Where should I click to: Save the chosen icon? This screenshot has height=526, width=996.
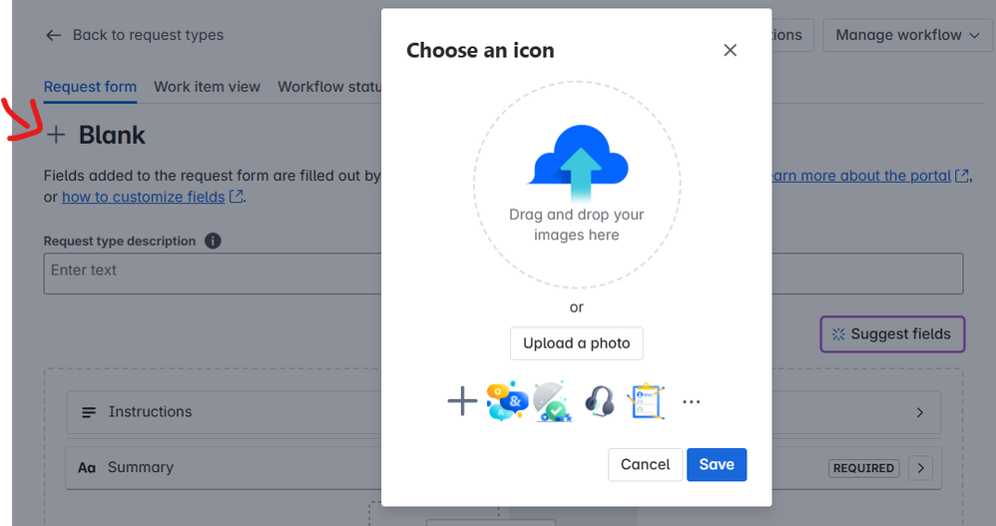tap(717, 464)
